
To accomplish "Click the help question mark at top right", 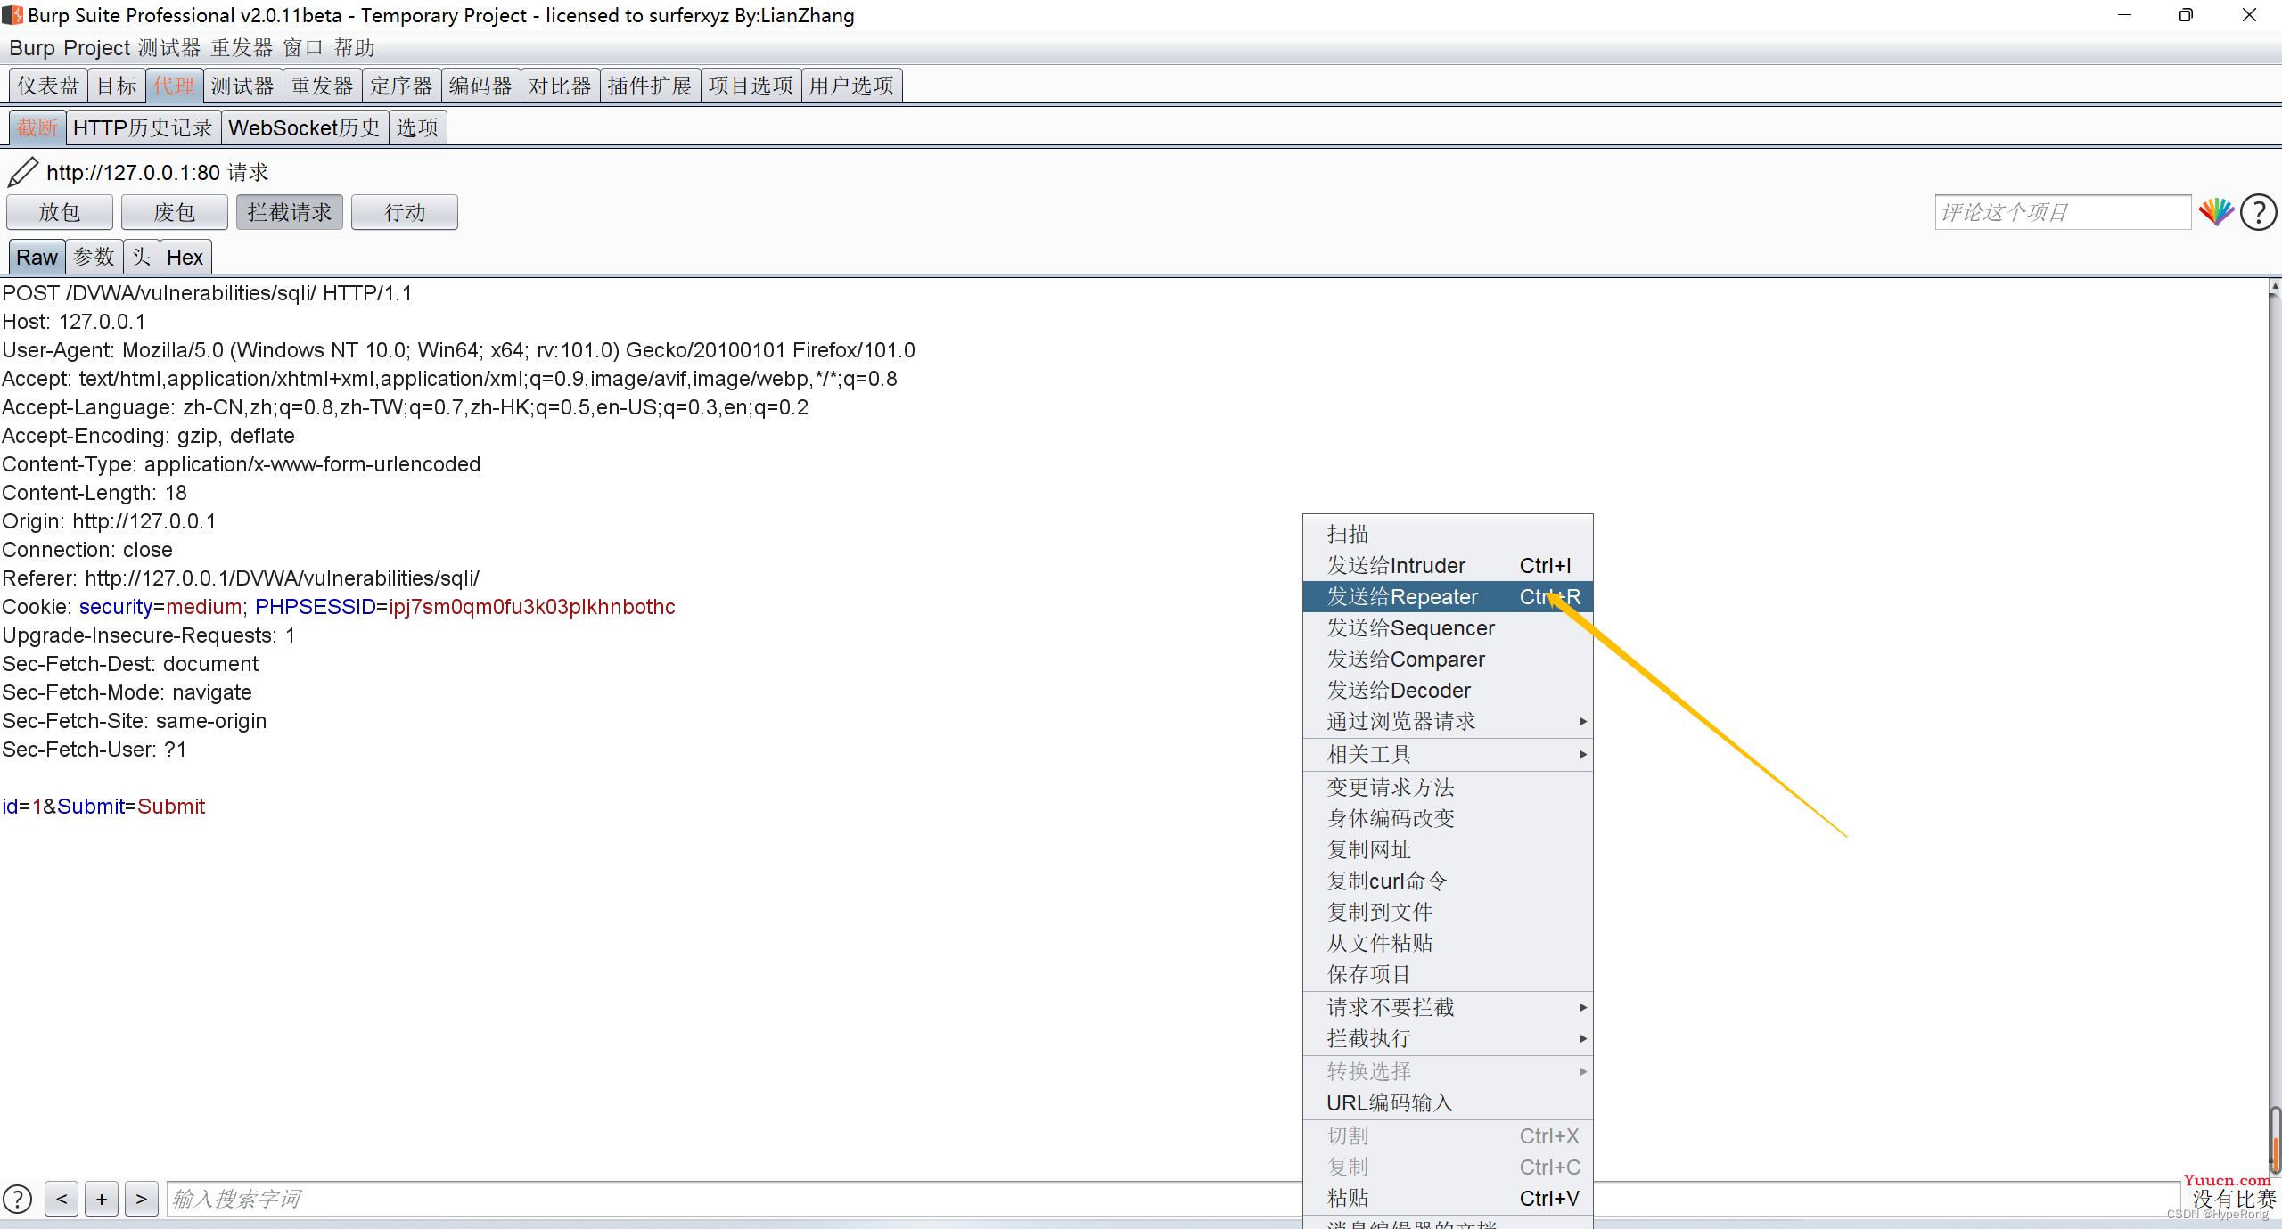I will click(x=2259, y=212).
